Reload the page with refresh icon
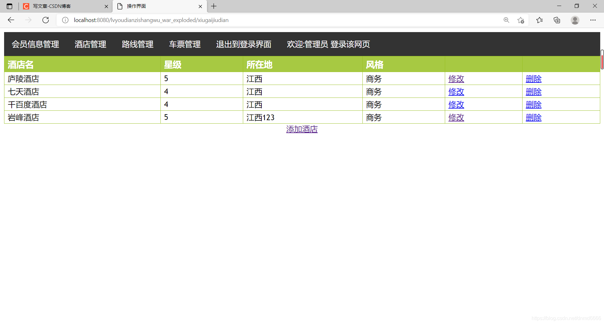 [x=46, y=20]
